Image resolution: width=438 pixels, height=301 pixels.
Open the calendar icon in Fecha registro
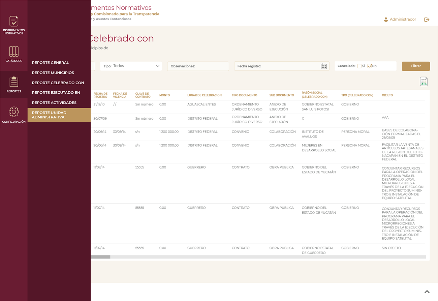[x=323, y=66]
